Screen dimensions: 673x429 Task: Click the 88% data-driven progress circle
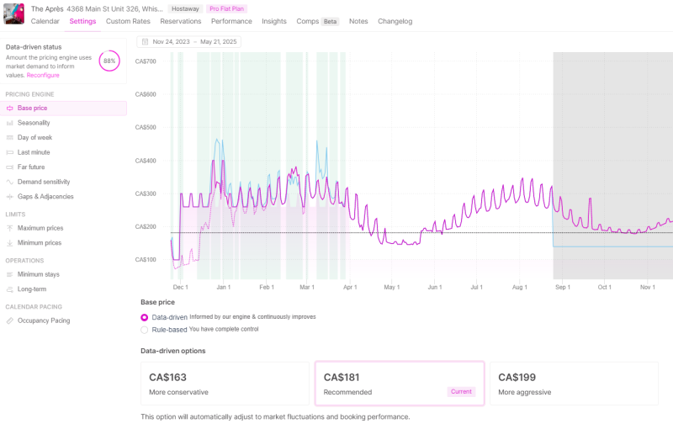point(109,61)
